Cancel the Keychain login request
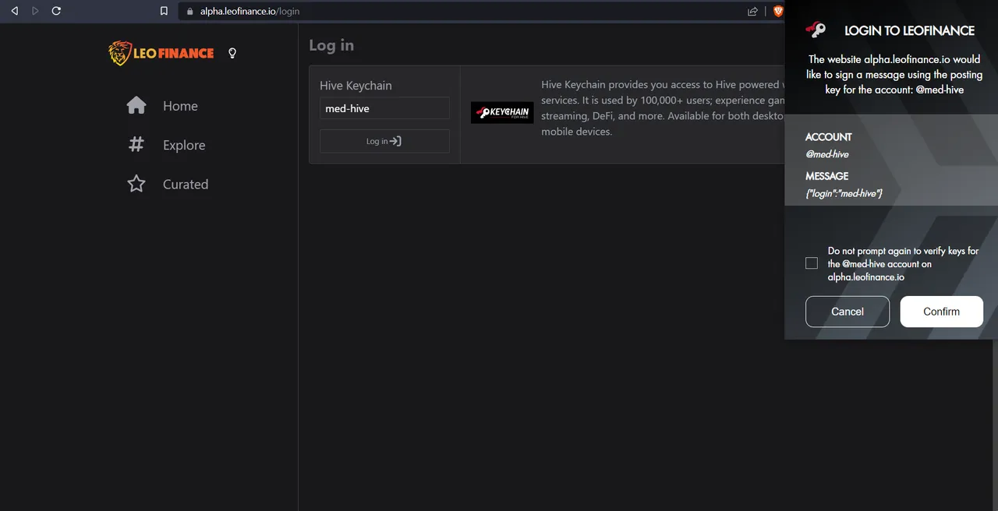The image size is (998, 511). (x=848, y=312)
